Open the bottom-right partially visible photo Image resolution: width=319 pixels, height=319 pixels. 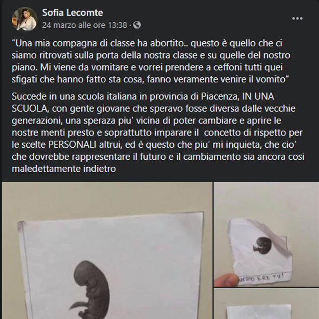[x=266, y=304]
